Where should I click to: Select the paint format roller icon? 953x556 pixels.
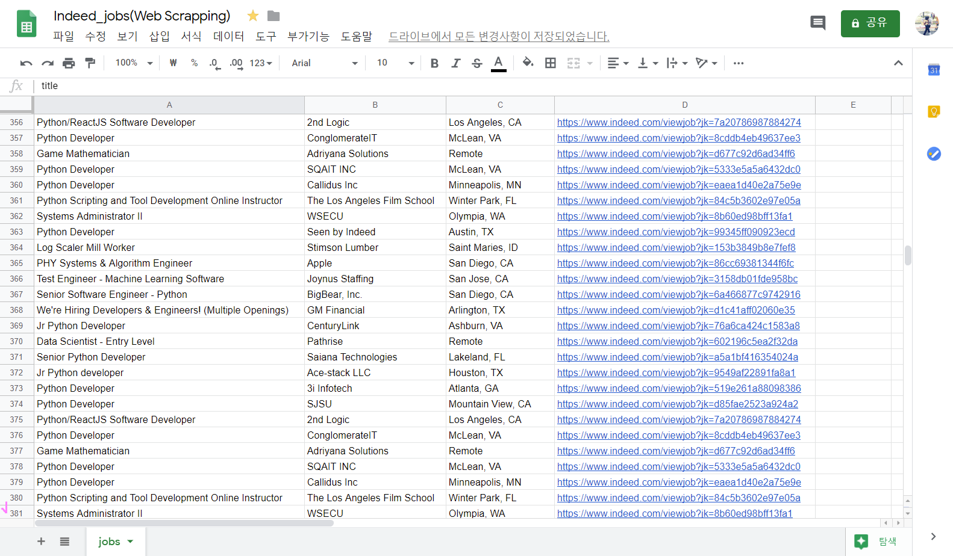click(x=90, y=63)
